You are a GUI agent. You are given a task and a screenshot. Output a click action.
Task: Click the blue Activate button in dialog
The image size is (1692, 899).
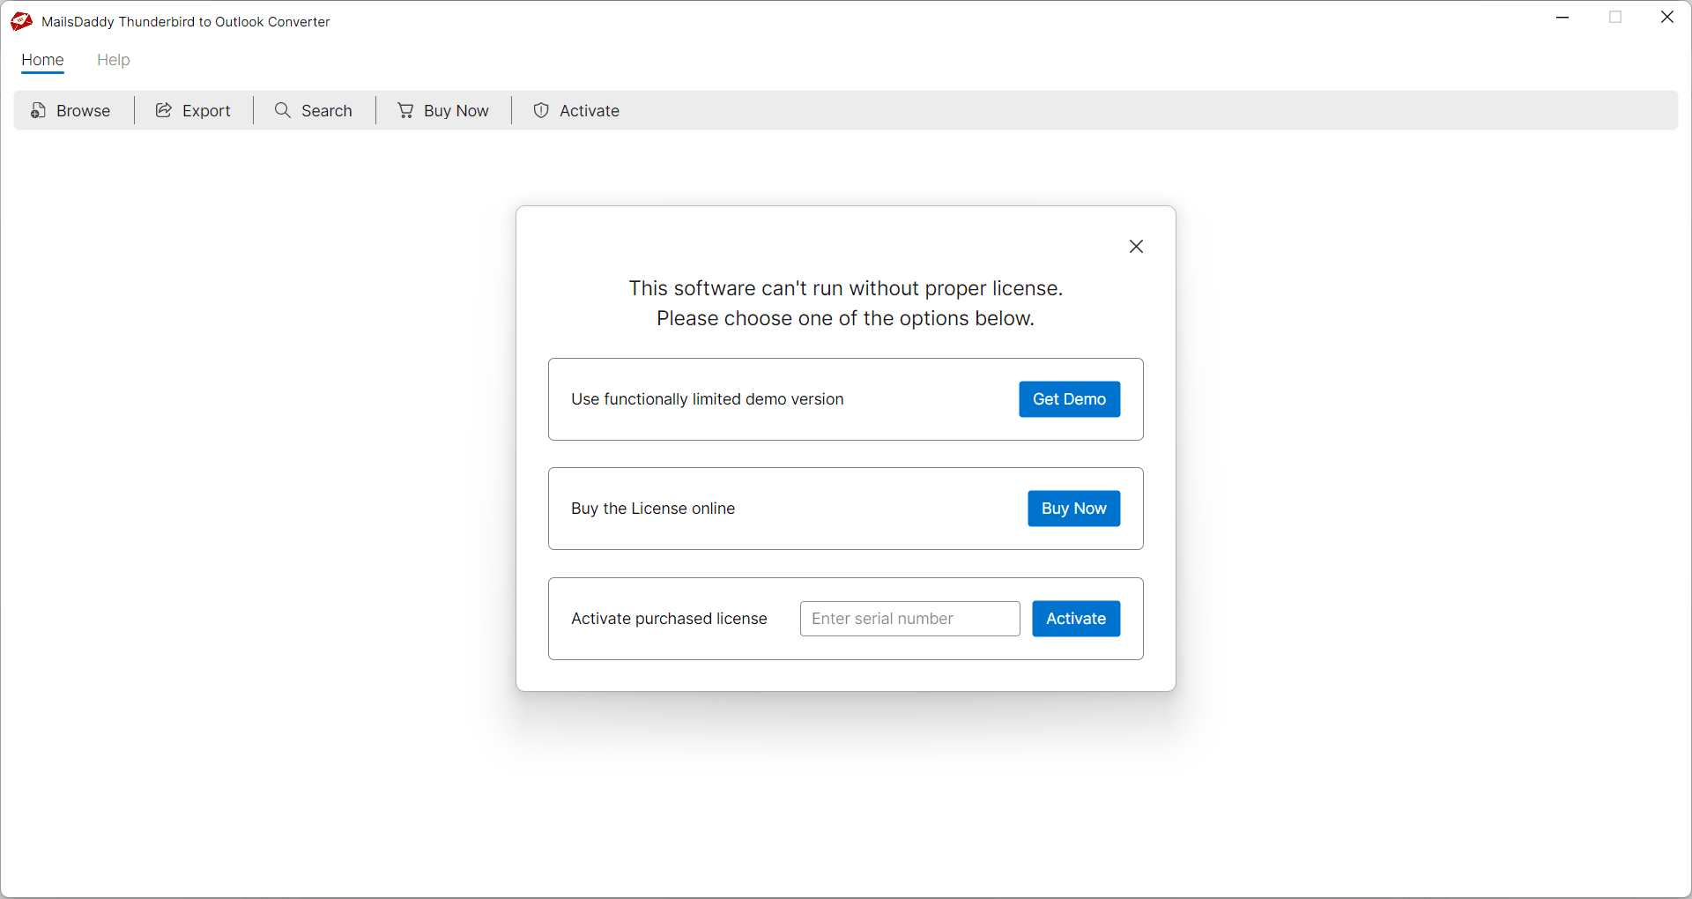pyautogui.click(x=1076, y=619)
